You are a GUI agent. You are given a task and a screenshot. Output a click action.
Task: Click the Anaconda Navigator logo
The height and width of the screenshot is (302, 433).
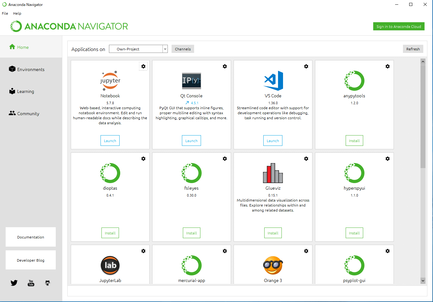[69, 26]
